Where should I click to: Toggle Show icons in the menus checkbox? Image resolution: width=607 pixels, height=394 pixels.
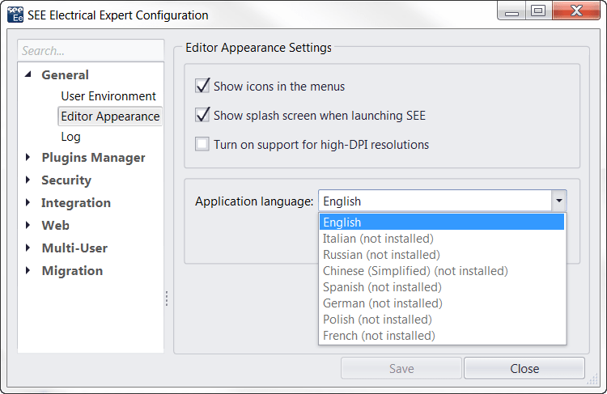tap(202, 86)
